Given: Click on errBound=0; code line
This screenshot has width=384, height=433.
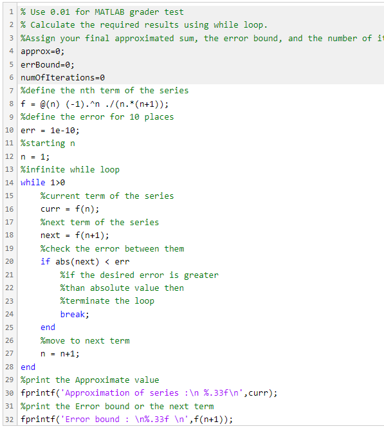Looking at the screenshot, I should pos(48,64).
